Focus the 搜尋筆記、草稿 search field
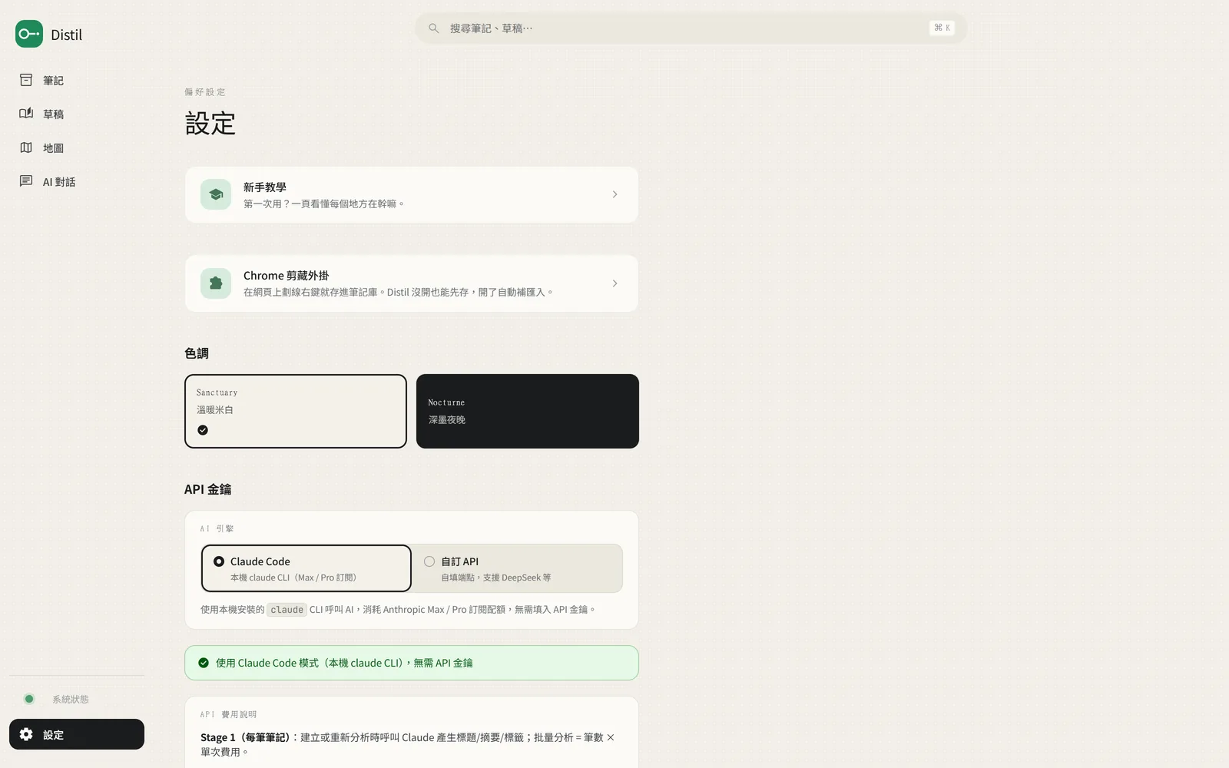This screenshot has height=768, width=1229. click(x=691, y=28)
